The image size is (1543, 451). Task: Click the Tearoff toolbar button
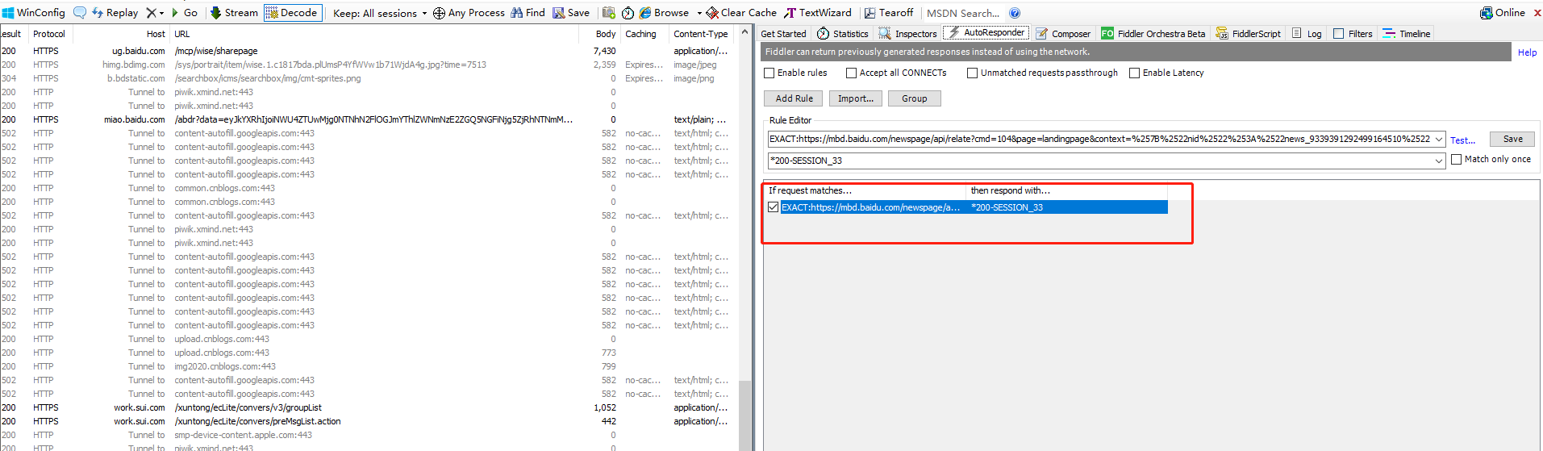(889, 13)
